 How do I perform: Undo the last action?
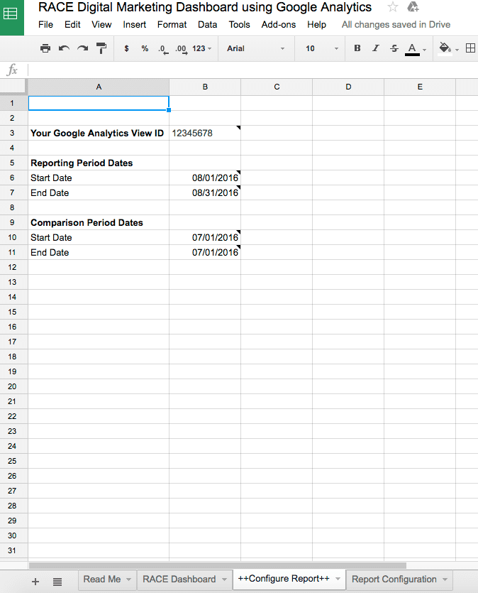(x=64, y=48)
